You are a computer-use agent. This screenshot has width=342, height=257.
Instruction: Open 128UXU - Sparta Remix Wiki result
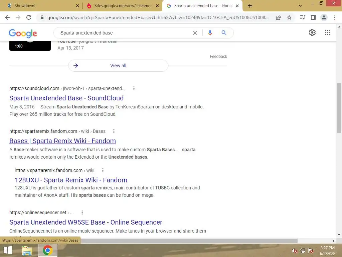71,180
